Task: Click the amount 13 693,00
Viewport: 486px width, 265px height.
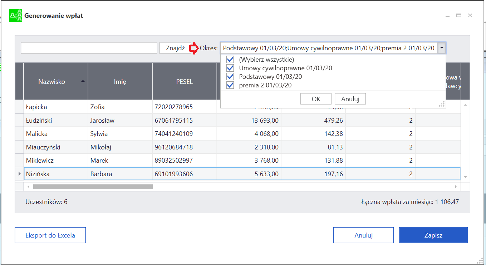Action: pos(265,121)
